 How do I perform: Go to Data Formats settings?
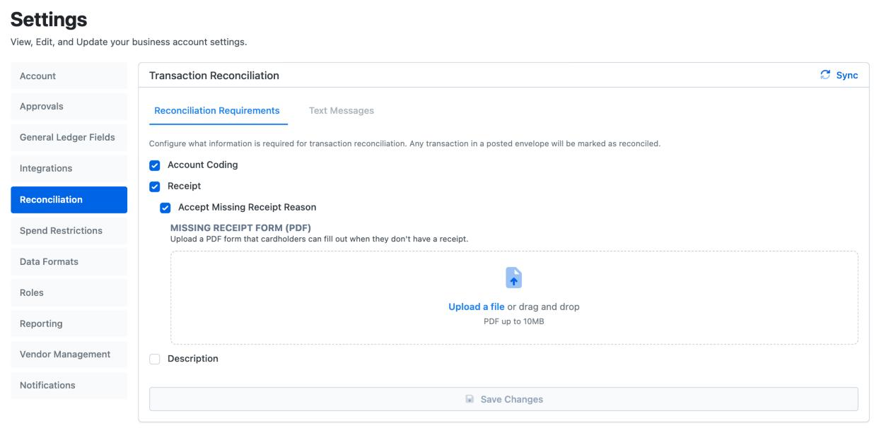click(x=69, y=262)
